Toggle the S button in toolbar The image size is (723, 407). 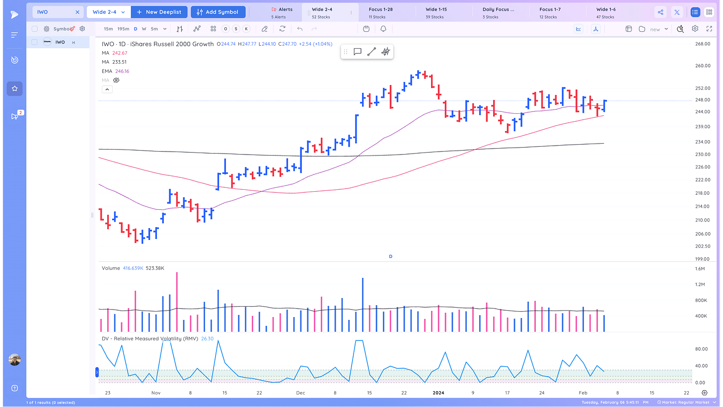pyautogui.click(x=236, y=29)
